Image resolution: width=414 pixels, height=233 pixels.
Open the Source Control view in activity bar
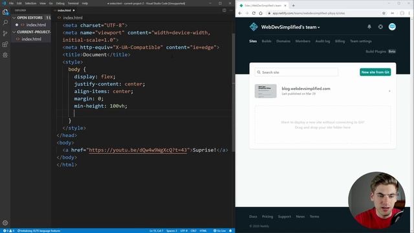point(5,33)
